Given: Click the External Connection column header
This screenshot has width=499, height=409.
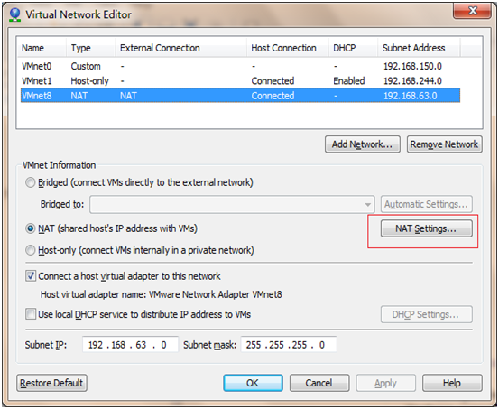Looking at the screenshot, I should pyautogui.click(x=180, y=48).
